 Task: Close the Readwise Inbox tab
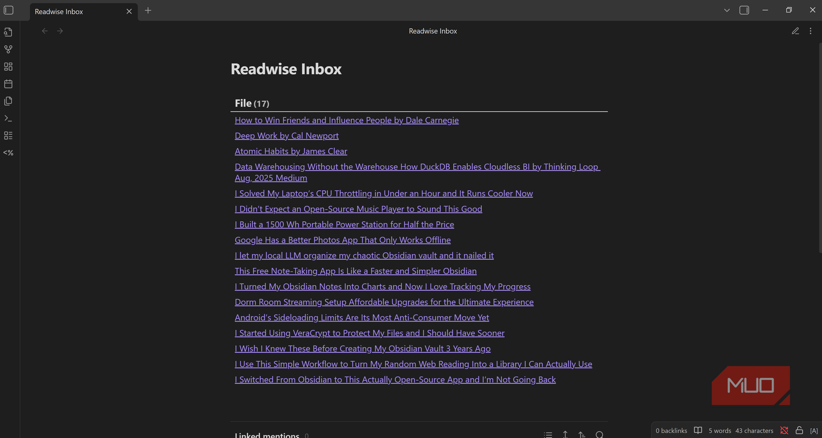tap(129, 11)
